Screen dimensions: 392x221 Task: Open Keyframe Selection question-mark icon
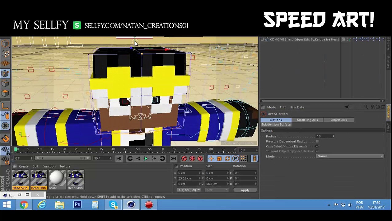200,158
